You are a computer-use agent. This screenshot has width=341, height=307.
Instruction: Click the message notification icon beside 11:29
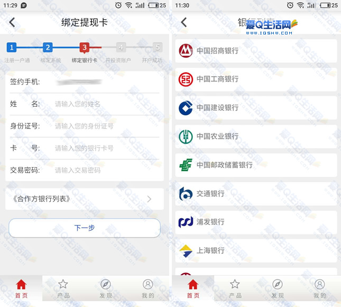(x=24, y=5)
